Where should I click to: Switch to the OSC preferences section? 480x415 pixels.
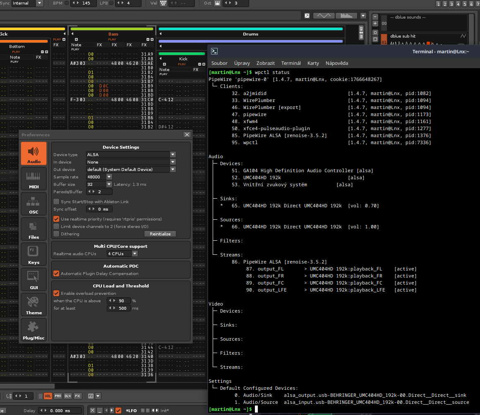(x=34, y=205)
